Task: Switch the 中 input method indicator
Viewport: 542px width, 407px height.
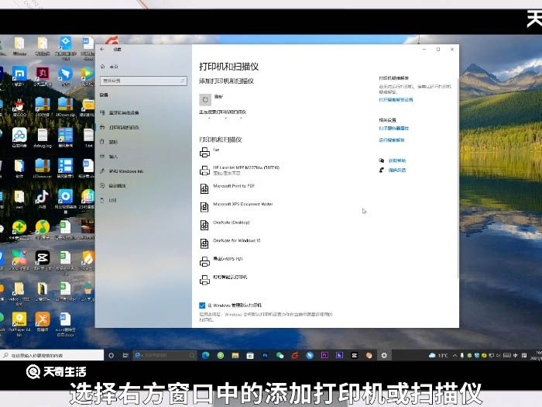Action: [x=516, y=355]
